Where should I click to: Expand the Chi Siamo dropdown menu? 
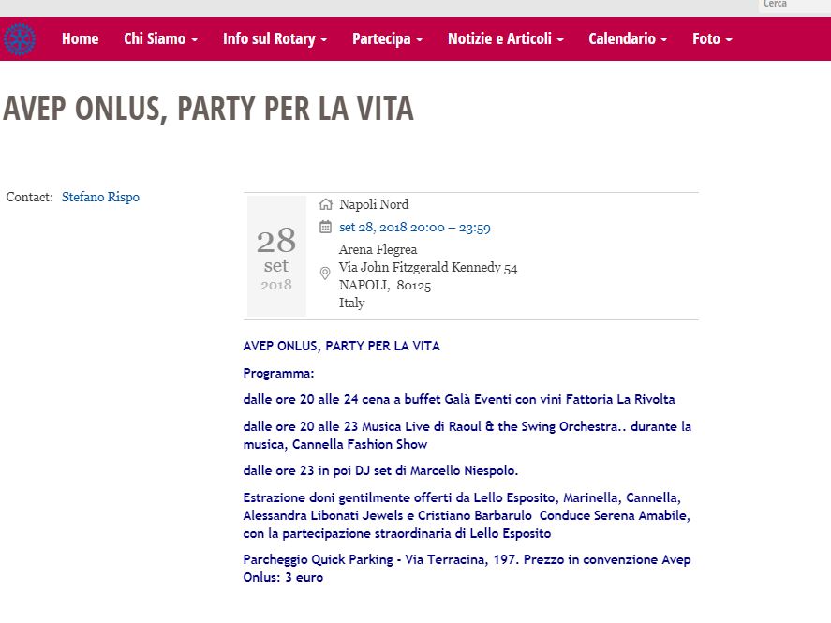click(x=160, y=38)
